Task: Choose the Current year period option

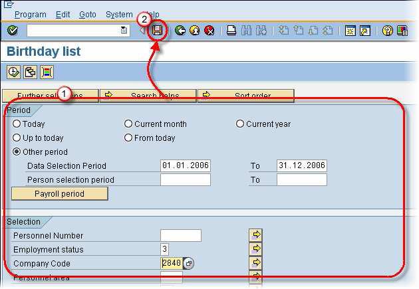Action: click(240, 124)
